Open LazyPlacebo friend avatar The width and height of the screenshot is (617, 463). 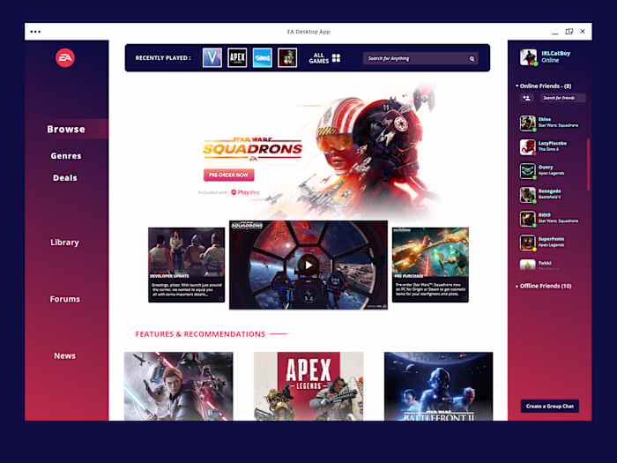(527, 147)
